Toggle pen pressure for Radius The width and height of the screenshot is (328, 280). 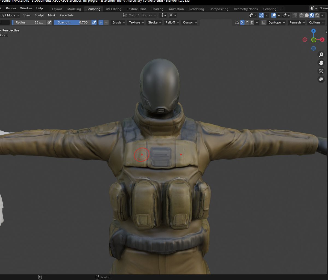(x=49, y=22)
